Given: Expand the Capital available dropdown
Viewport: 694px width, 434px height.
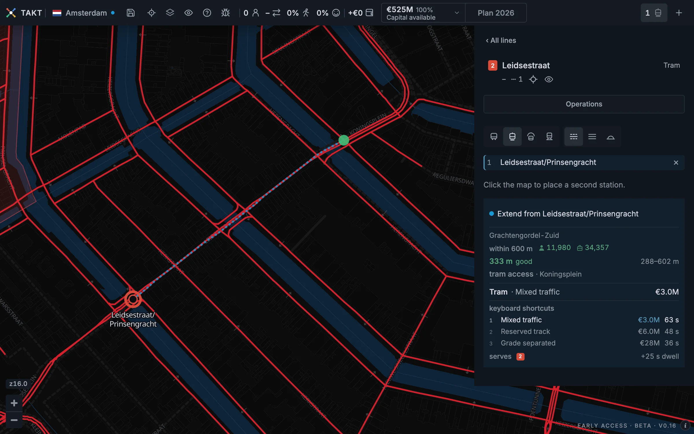Looking at the screenshot, I should coord(423,13).
